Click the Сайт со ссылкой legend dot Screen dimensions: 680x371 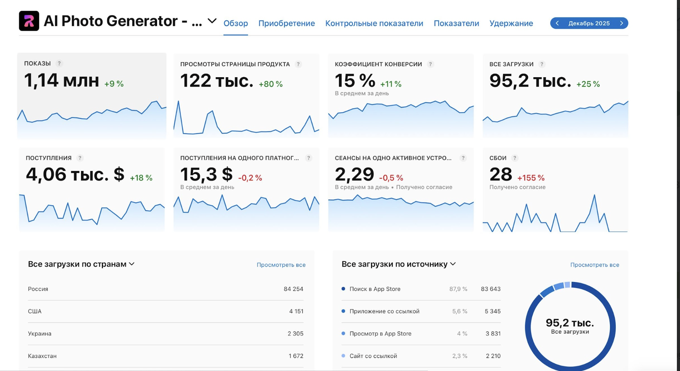(343, 355)
